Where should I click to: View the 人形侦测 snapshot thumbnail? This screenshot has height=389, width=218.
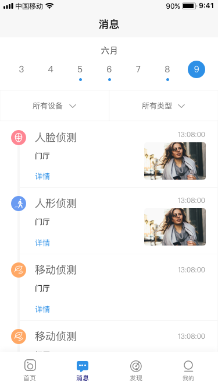click(x=175, y=227)
